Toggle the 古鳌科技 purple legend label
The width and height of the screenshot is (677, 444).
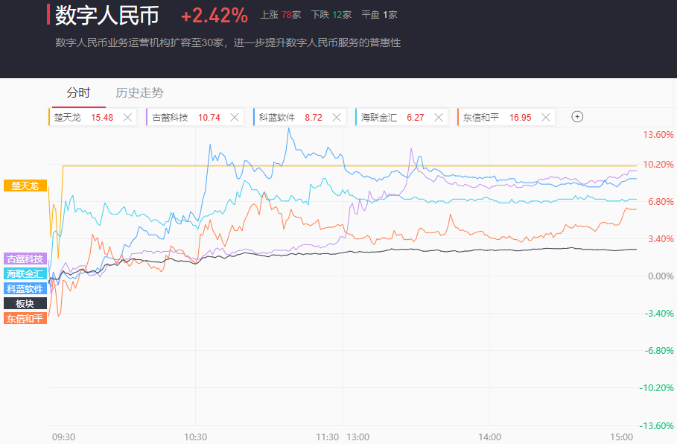point(25,259)
